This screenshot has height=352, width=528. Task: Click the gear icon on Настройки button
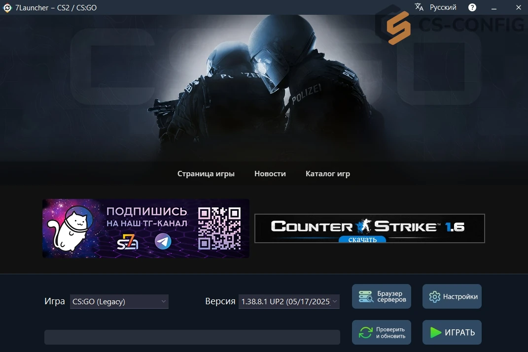(x=434, y=296)
